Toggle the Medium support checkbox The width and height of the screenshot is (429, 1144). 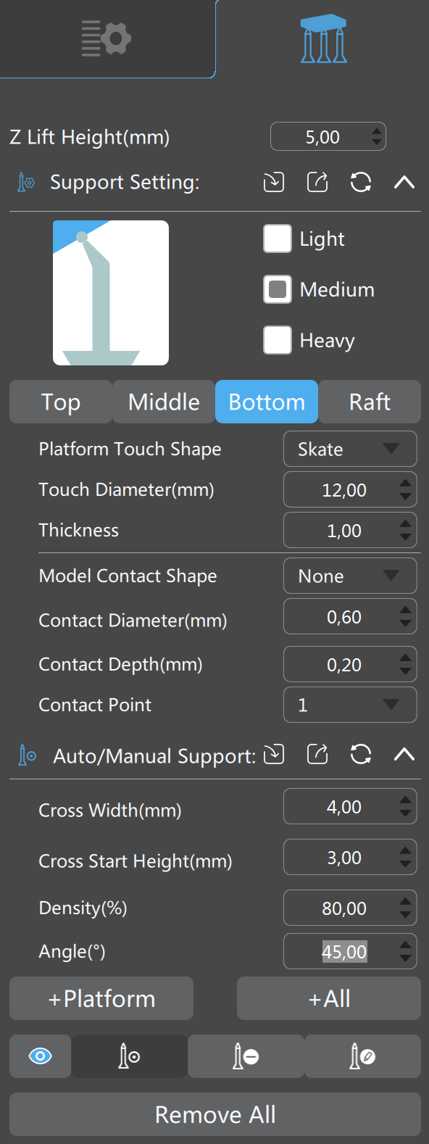278,289
